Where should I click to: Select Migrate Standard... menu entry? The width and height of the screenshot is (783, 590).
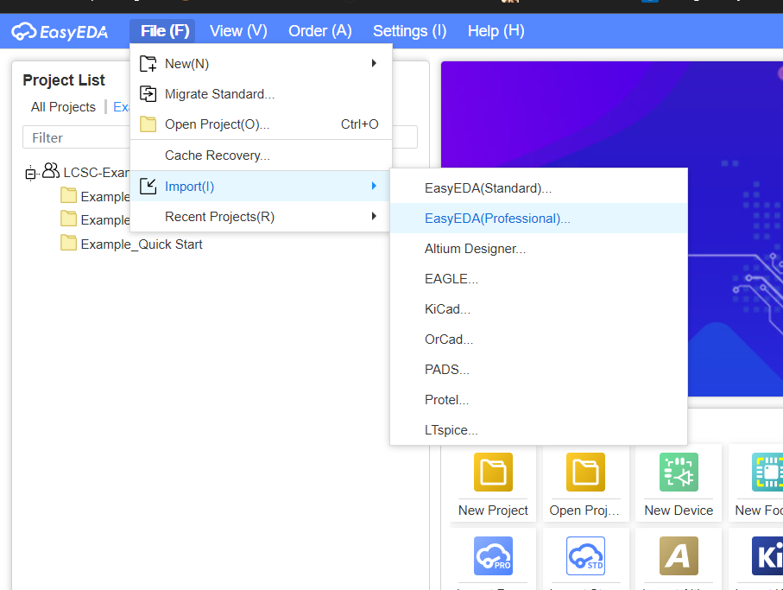coord(261,94)
